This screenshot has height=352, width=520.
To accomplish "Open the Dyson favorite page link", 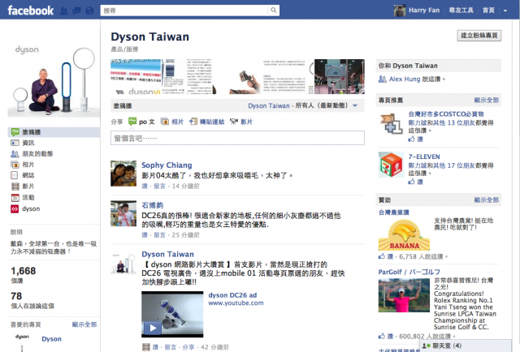I will click(51, 339).
